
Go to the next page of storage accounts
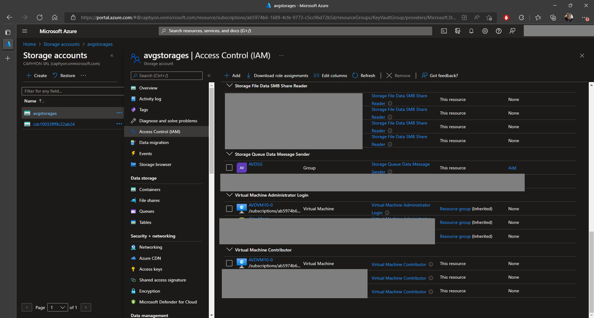click(x=86, y=307)
